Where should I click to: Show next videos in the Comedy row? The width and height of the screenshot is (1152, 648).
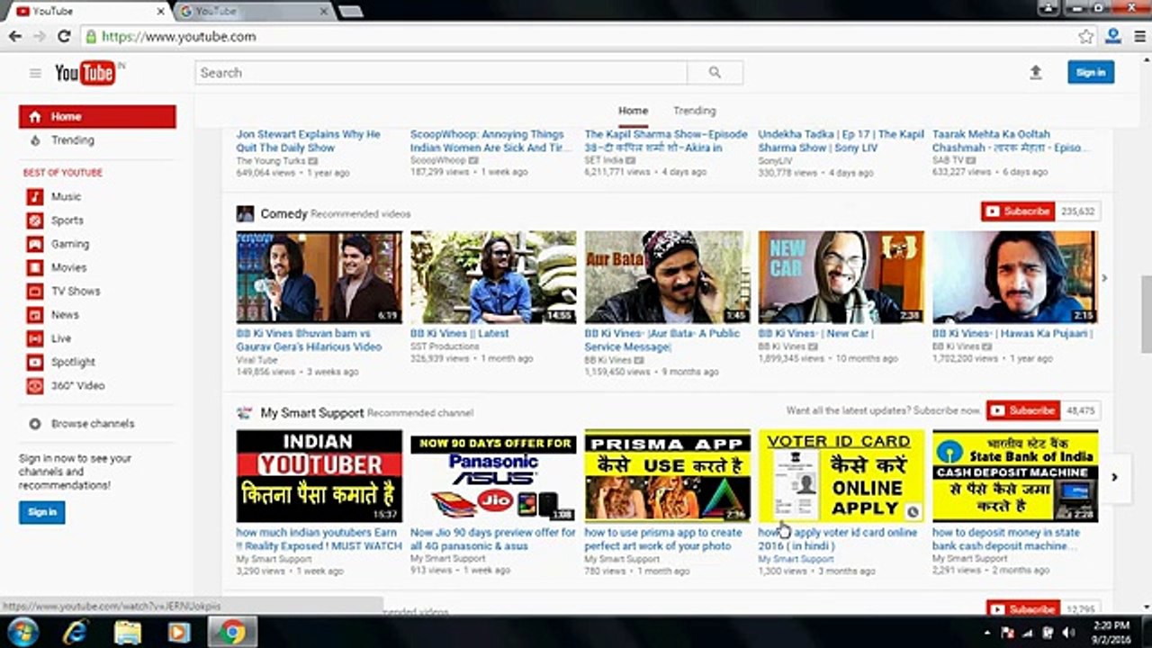1105,278
